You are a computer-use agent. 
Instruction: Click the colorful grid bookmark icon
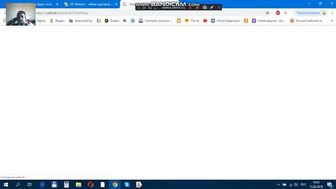click(x=99, y=21)
